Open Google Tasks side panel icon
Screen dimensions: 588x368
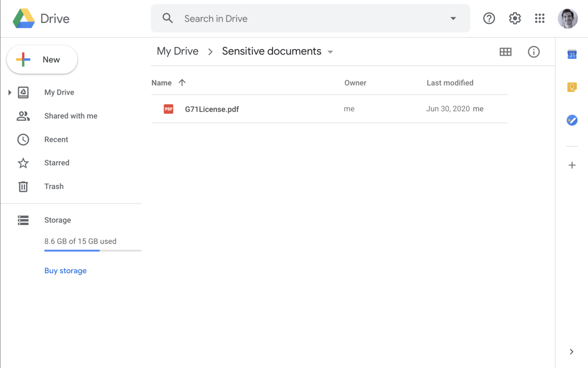click(x=572, y=121)
